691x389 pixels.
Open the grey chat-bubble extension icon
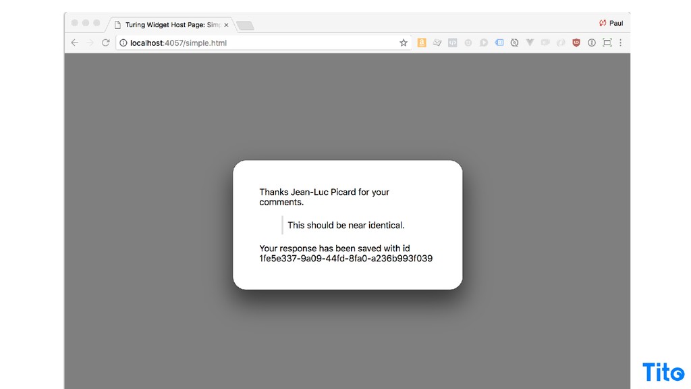click(545, 43)
